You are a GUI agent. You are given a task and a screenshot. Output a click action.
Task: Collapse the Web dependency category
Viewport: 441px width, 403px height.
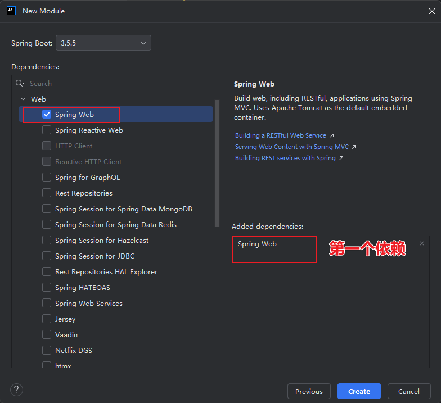click(x=23, y=99)
